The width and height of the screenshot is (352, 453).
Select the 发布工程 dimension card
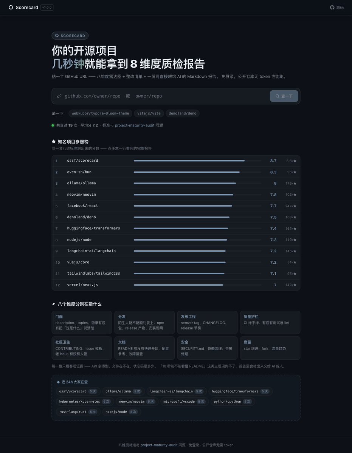[207, 322]
